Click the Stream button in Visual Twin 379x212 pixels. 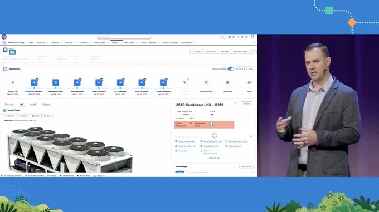(x=23, y=116)
